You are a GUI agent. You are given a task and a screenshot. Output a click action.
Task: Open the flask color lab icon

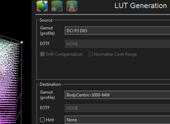[72, 6]
